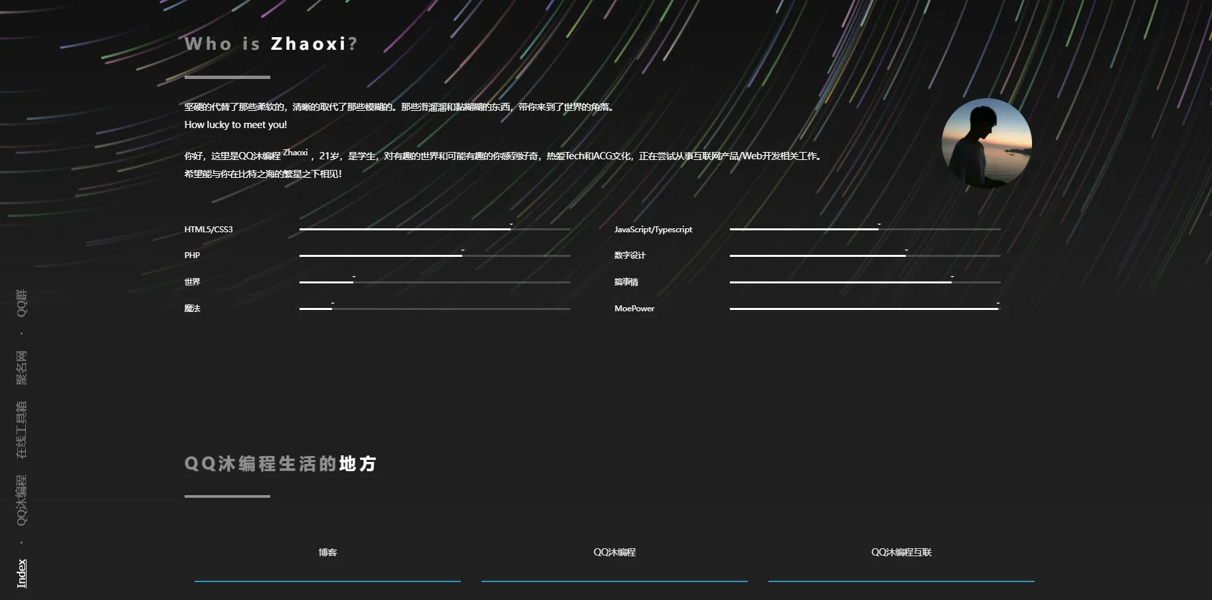
Task: Open the QQ群 link in the vertical sidebar
Action: coord(22,303)
